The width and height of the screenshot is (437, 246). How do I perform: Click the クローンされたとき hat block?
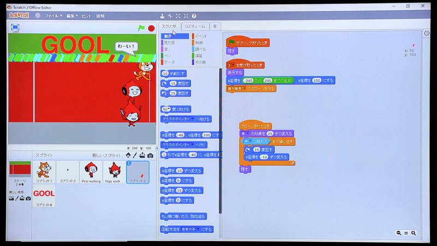256,126
